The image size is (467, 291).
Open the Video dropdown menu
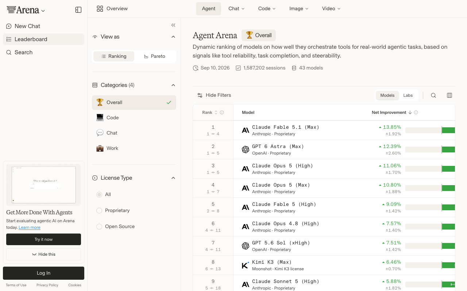pos(331,9)
